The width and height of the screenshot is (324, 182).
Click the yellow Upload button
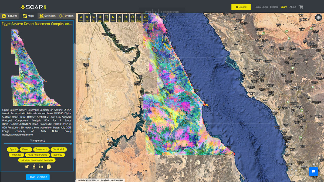pos(241,7)
